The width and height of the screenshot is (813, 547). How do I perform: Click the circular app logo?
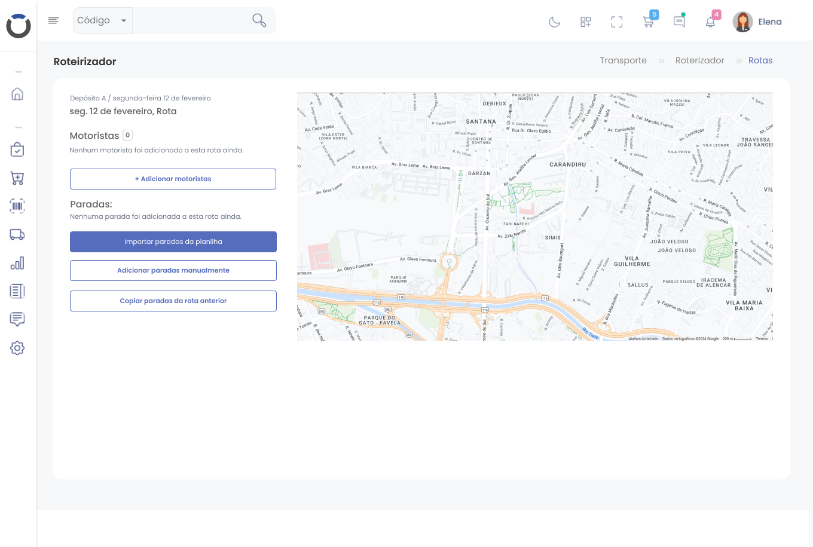[x=18, y=26]
